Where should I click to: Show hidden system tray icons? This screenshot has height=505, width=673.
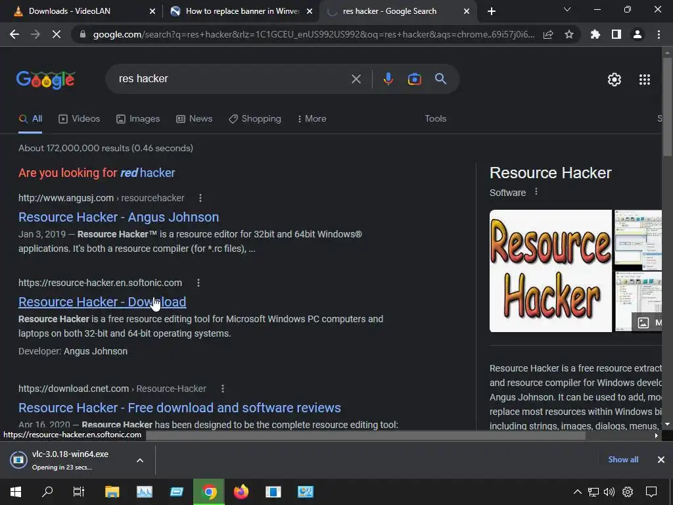pyautogui.click(x=578, y=492)
